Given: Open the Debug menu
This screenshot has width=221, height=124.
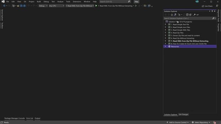Looking at the screenshot, I should (x=46, y=1).
